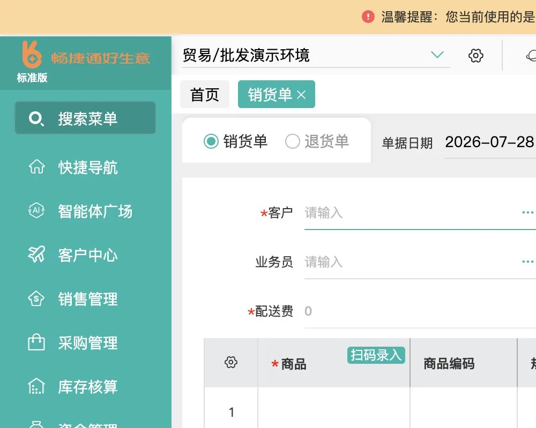Screen dimensions: 536x428
Task: Click the 搜索菜单 search box
Action: click(85, 118)
